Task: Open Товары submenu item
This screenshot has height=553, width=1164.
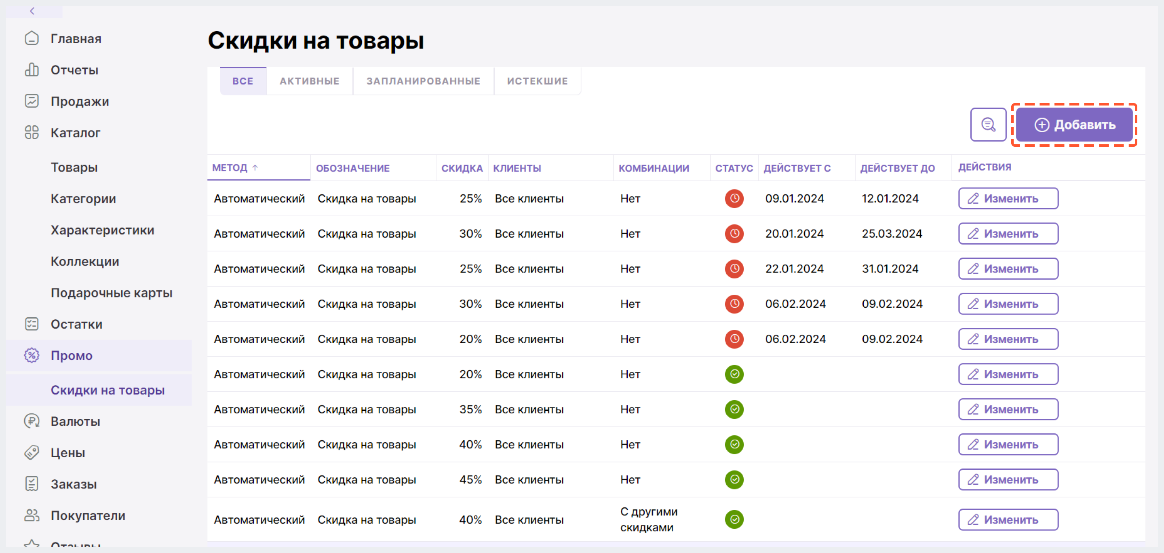Action: tap(74, 167)
